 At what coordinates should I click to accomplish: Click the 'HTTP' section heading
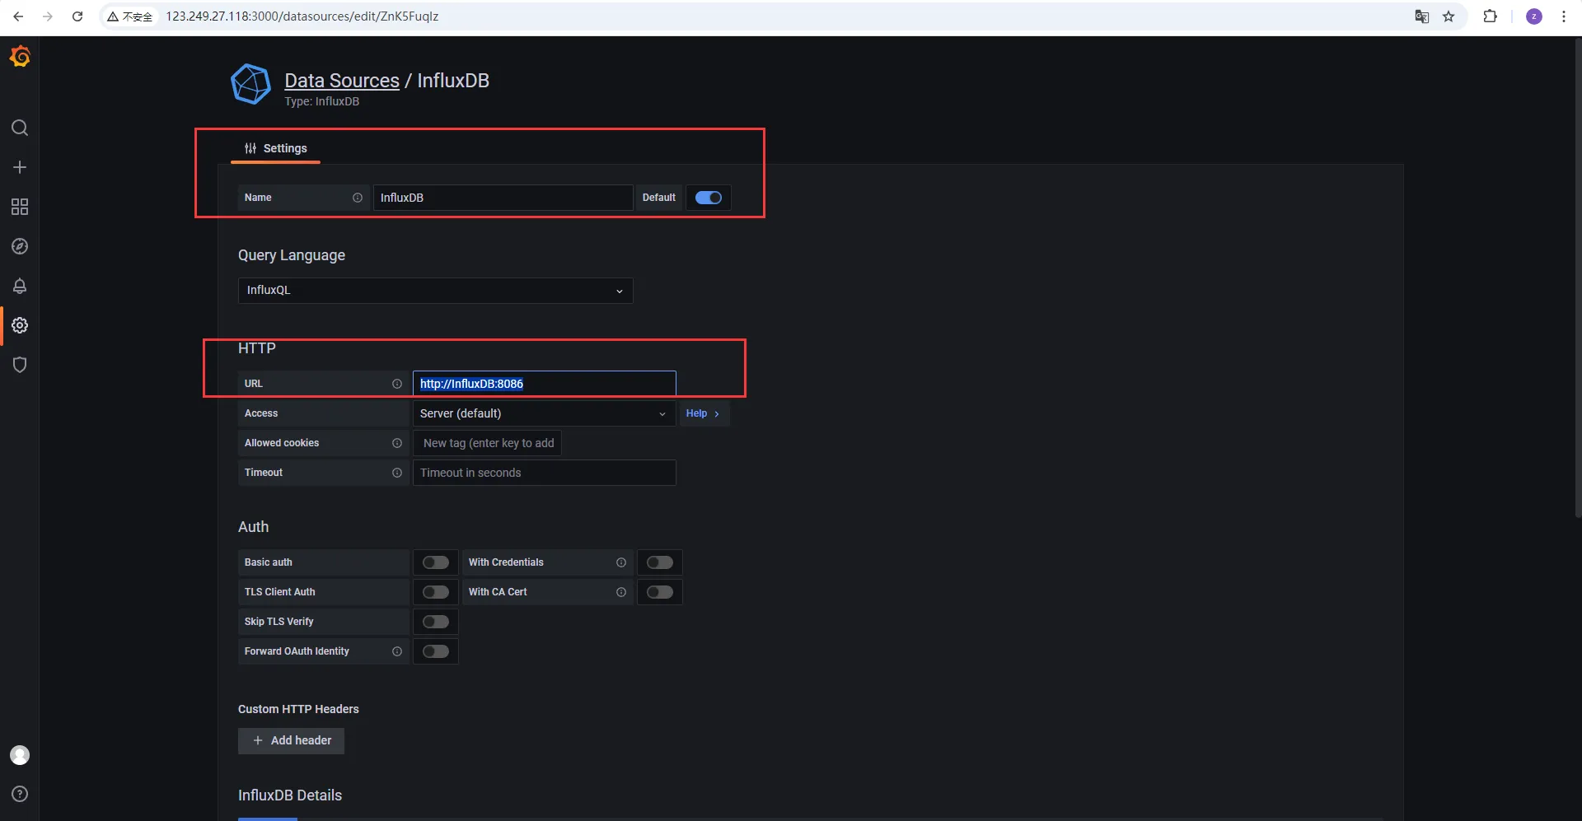(257, 348)
